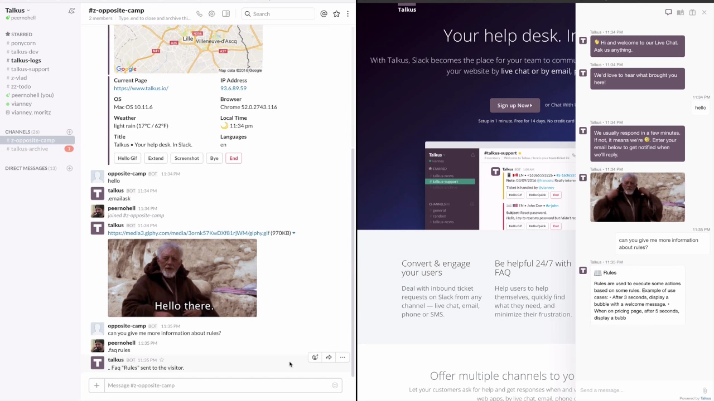
Task: Click the attach plus button in message box
Action: pos(97,385)
